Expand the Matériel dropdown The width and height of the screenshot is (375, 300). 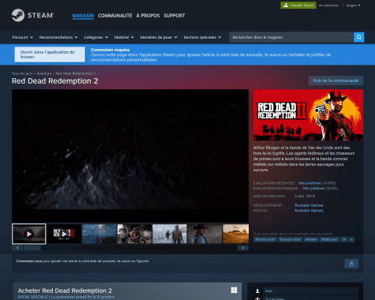[x=124, y=37]
